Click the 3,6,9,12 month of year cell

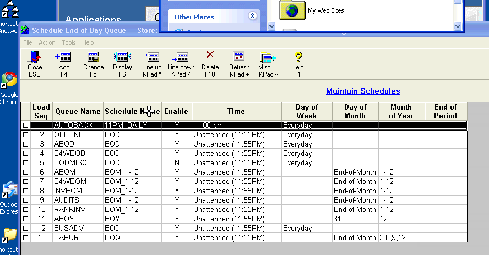coord(401,237)
